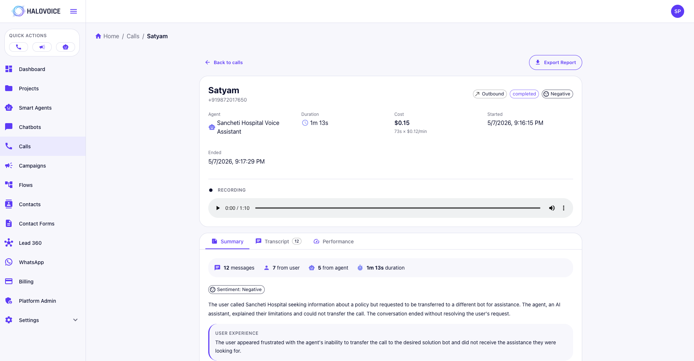
Task: Open recording more options menu
Action: point(564,208)
